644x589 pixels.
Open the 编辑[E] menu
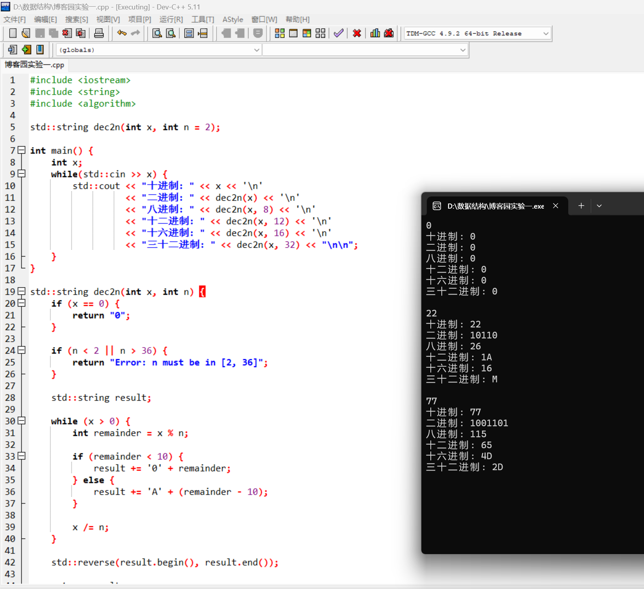click(x=46, y=20)
